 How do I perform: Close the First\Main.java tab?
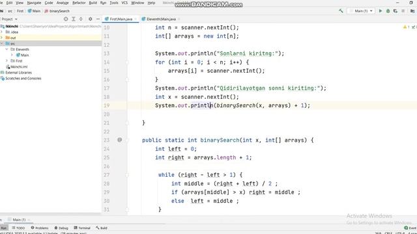136,19
